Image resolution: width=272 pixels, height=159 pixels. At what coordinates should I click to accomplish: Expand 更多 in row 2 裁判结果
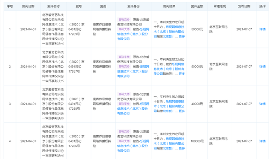(182, 74)
